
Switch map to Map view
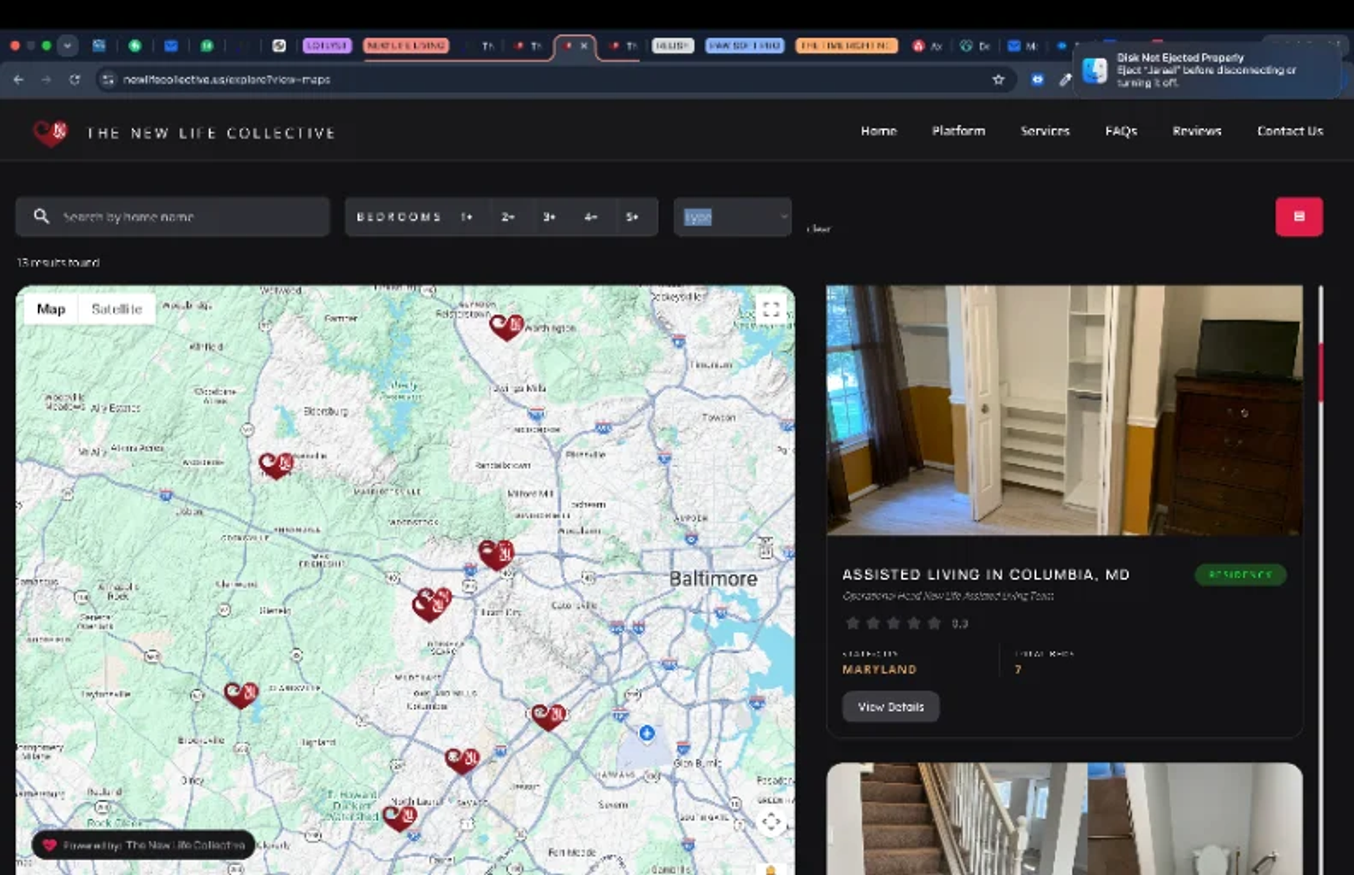tap(51, 309)
